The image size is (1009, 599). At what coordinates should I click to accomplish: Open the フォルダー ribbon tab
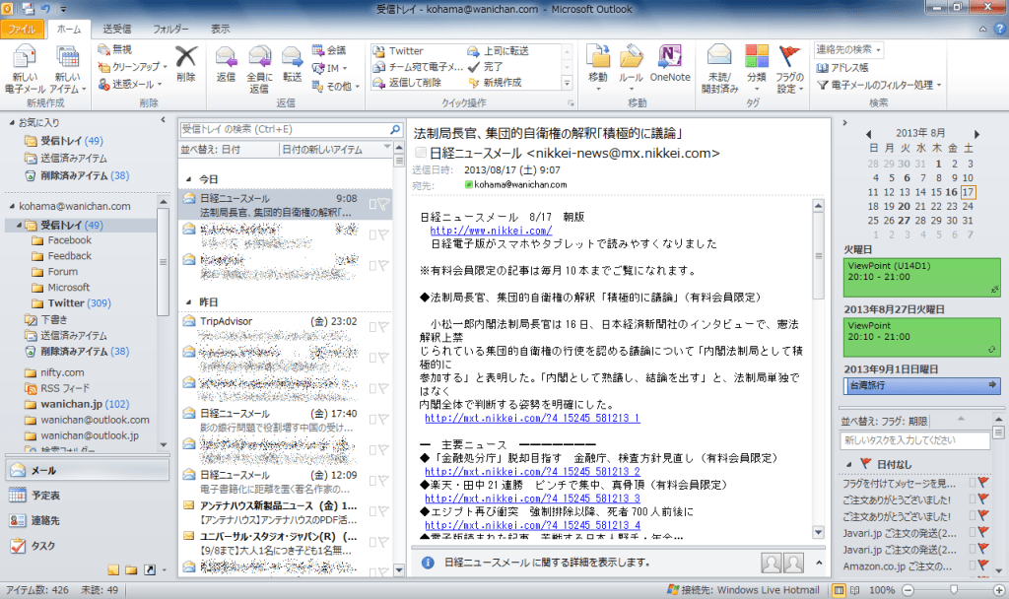(170, 29)
